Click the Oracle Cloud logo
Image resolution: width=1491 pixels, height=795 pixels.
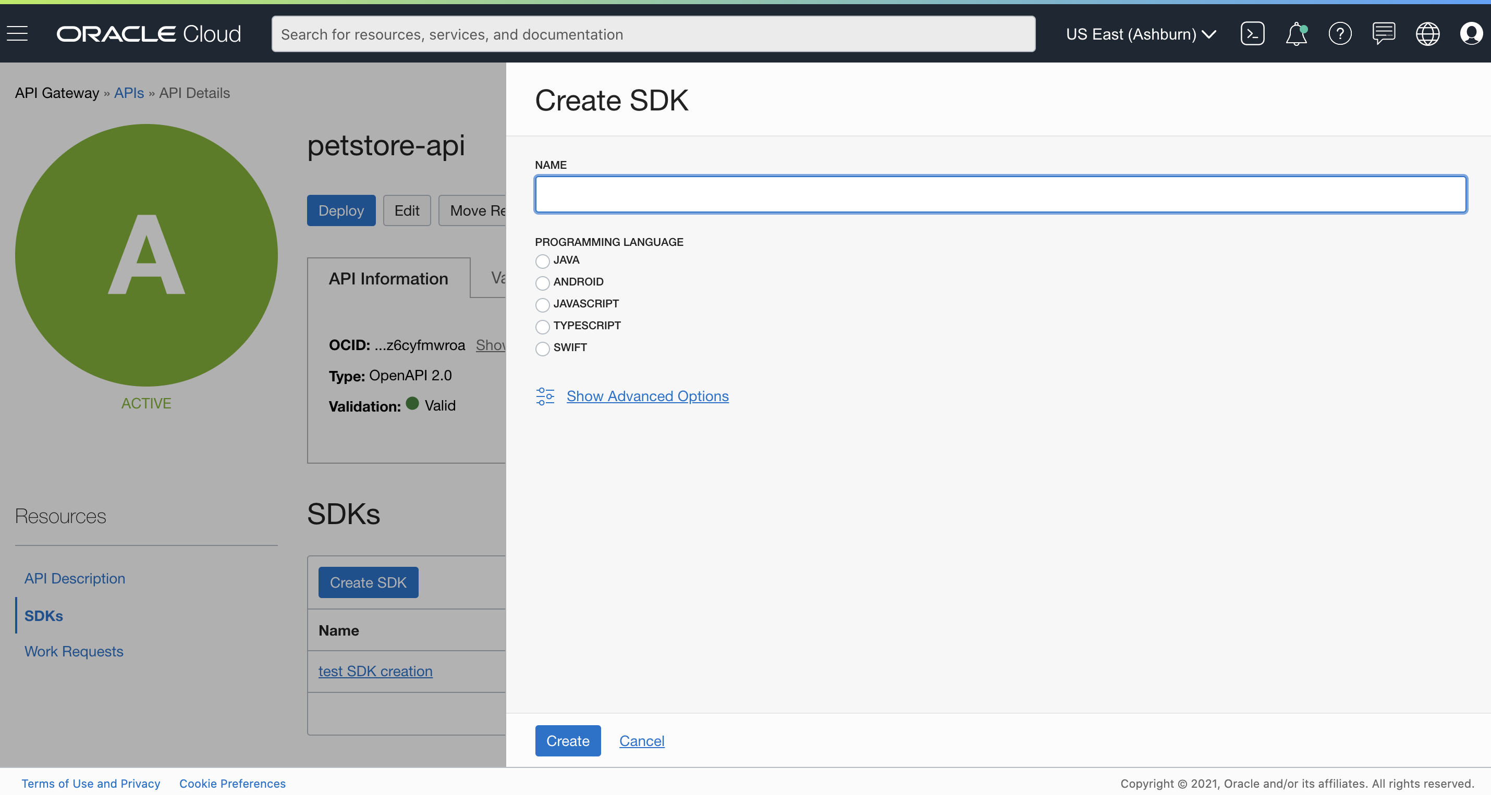click(148, 33)
